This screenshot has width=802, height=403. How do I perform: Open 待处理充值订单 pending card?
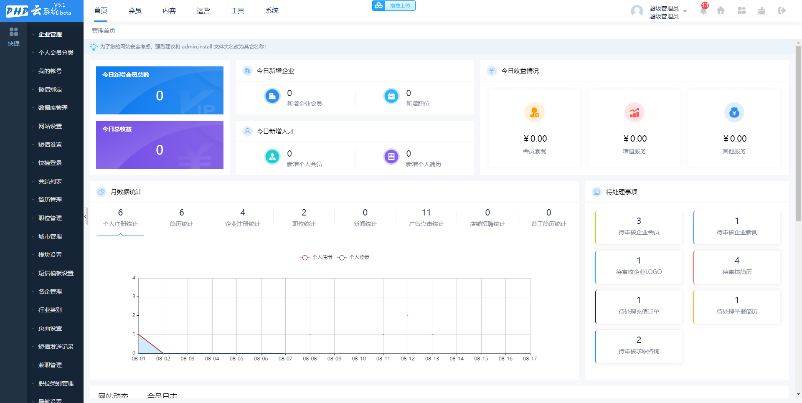(639, 307)
